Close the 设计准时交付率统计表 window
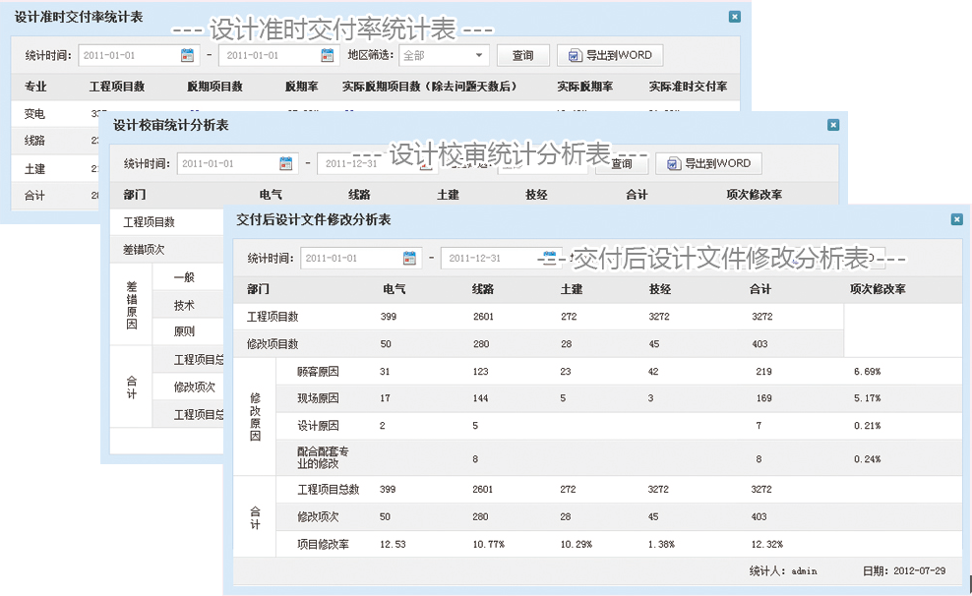The image size is (972, 596). click(734, 17)
